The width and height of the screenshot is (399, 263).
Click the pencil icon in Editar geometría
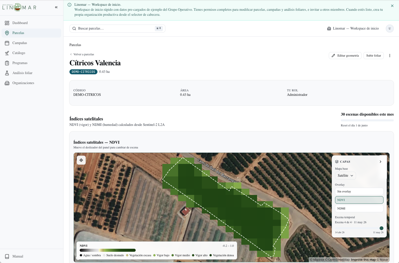(x=333, y=56)
